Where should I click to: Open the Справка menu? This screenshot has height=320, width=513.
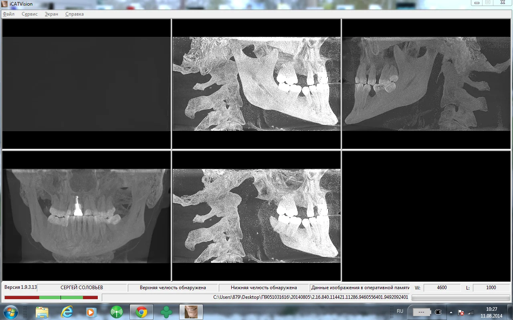click(x=75, y=14)
